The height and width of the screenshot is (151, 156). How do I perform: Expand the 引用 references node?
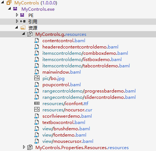click(x=17, y=21)
